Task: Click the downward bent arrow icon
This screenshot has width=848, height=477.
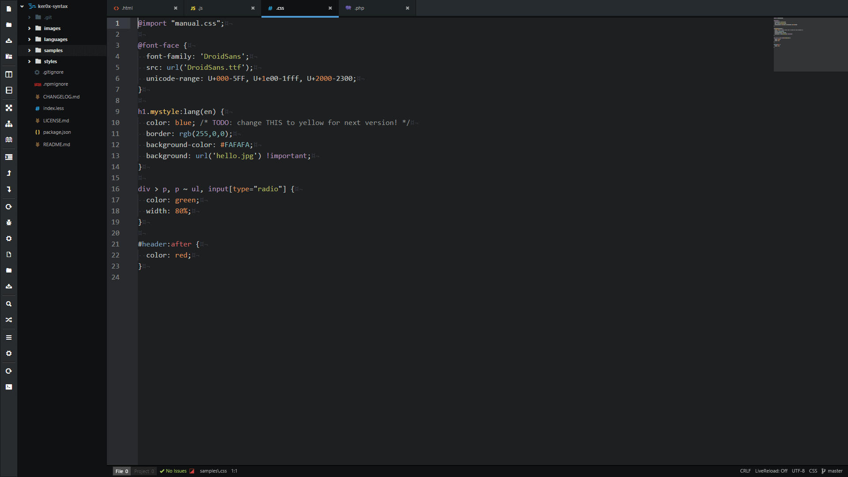Action: (x=9, y=189)
